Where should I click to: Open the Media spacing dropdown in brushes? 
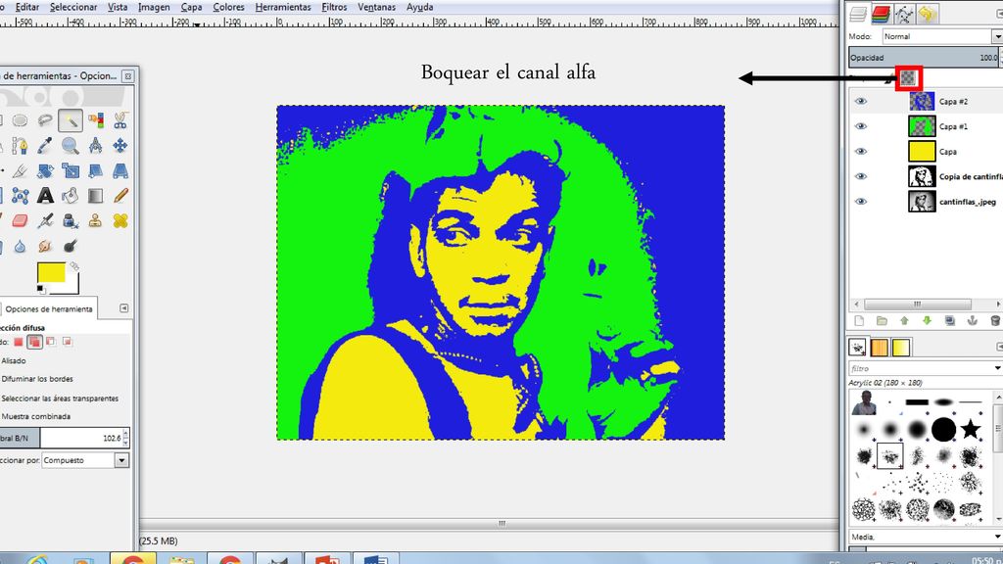click(x=926, y=538)
